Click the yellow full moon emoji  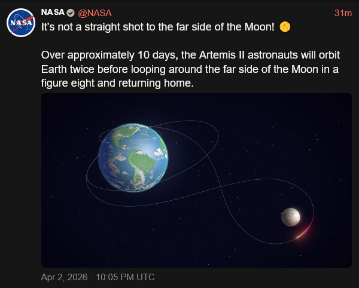pyautogui.click(x=285, y=27)
